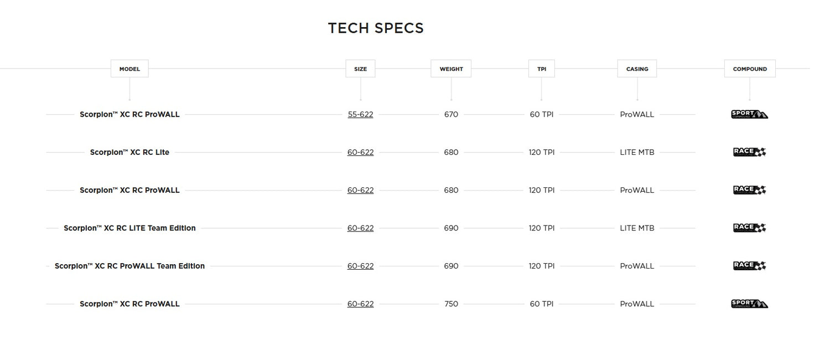Follow 60-622 link for LITE Team Edition
Screen dimensions: 830x346
click(360, 228)
